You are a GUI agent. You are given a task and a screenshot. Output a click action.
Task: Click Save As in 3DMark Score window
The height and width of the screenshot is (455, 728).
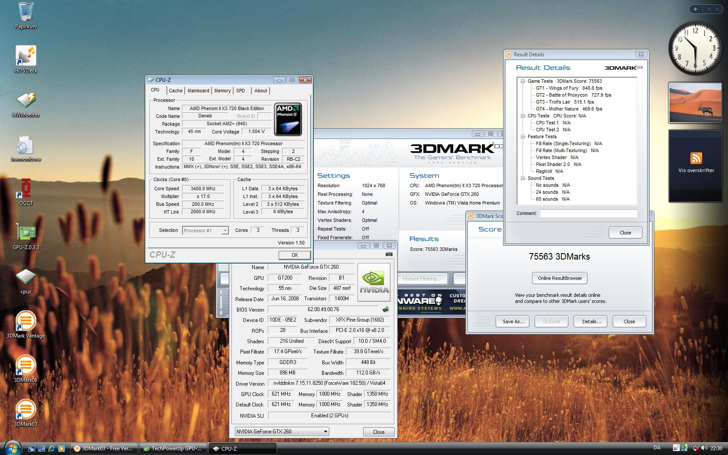[x=513, y=322]
